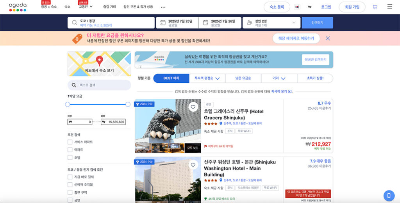
Task: Open the 투숙객 평점순 sort dropdown
Action: 207,78
